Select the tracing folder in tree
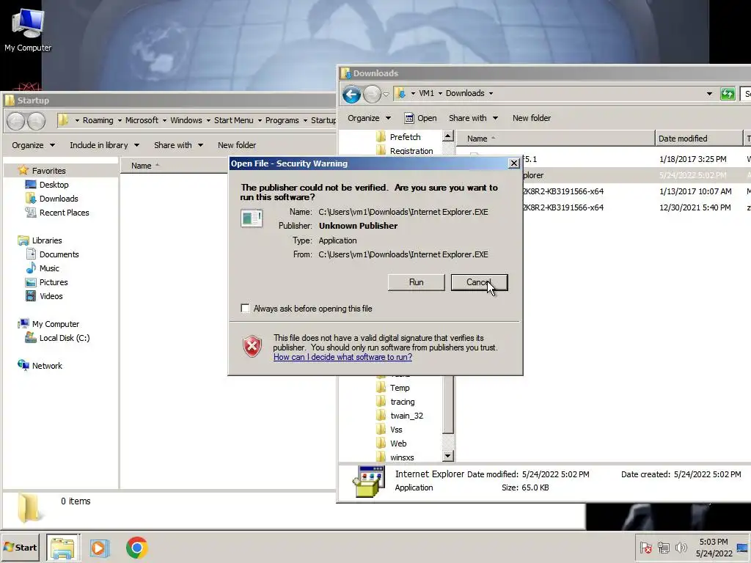This screenshot has height=563, width=751. [395, 402]
